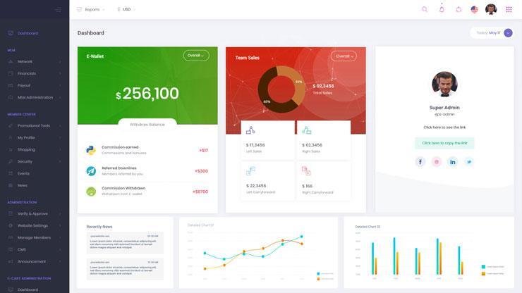Click the Network sidebar icon
The height and width of the screenshot is (293, 522).
[11, 61]
